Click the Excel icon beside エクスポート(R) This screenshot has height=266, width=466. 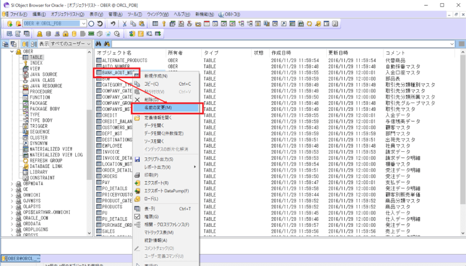[137, 183]
